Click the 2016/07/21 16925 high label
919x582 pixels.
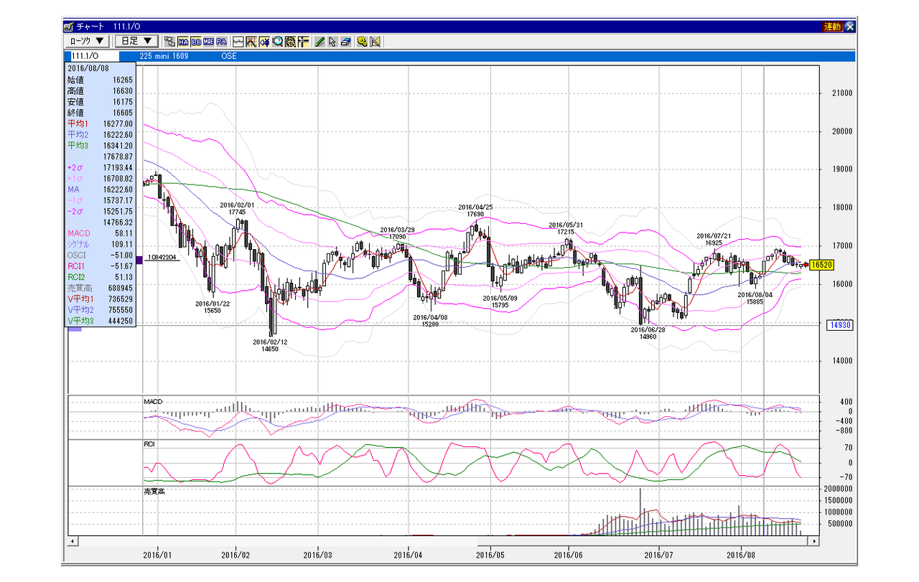(714, 240)
